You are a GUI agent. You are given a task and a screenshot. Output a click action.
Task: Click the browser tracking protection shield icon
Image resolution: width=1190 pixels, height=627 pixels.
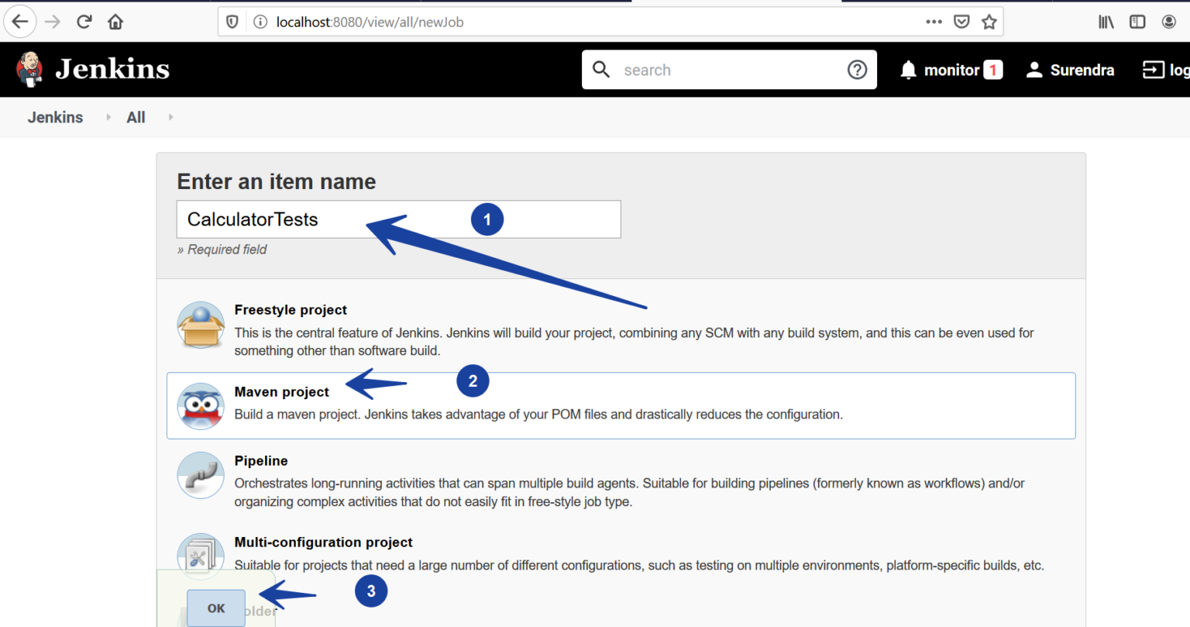point(232,21)
